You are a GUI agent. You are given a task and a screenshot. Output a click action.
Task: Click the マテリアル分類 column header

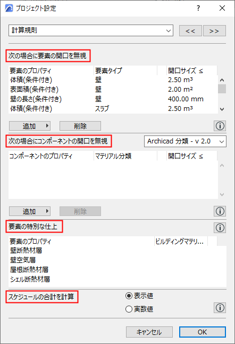(125, 156)
